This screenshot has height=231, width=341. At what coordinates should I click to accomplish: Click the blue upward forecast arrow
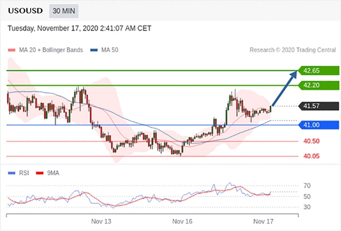pyautogui.click(x=284, y=88)
